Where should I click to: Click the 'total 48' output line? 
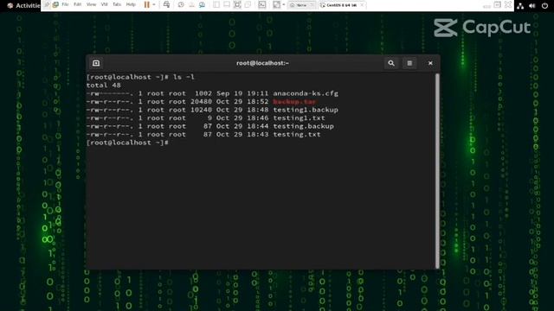[x=104, y=85]
